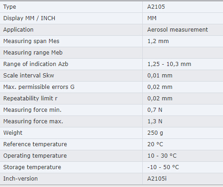Click the Type row label
Screen dimensions: 223x187
tap(10, 7)
